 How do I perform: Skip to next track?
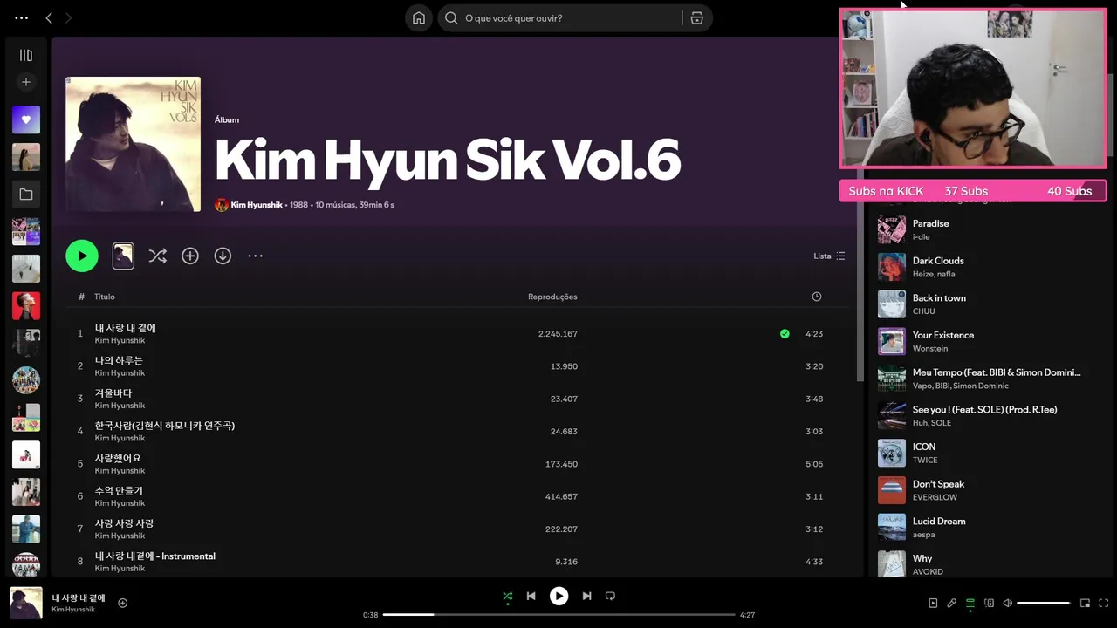point(586,596)
